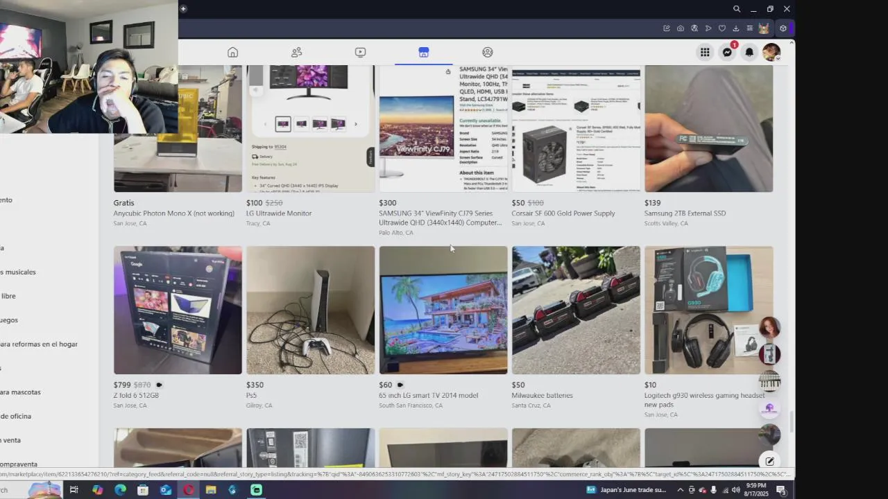Click the page vertical scrollbar thumb
Screen dimensions: 888x499
point(792,420)
